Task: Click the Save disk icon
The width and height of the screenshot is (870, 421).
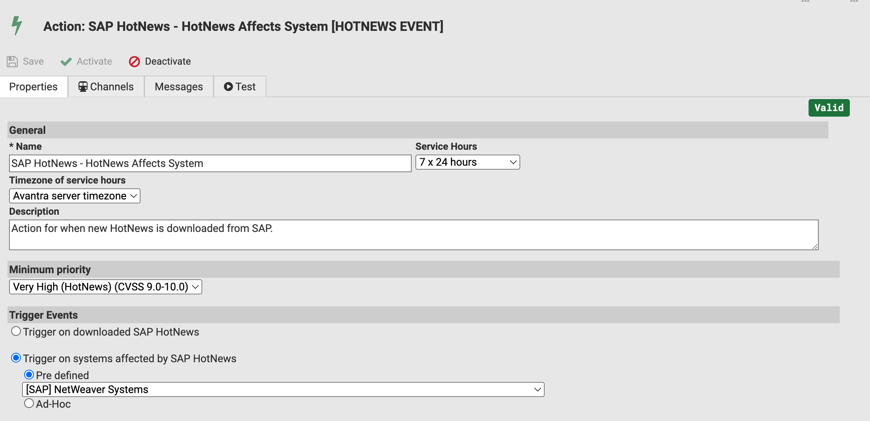Action: (x=12, y=61)
